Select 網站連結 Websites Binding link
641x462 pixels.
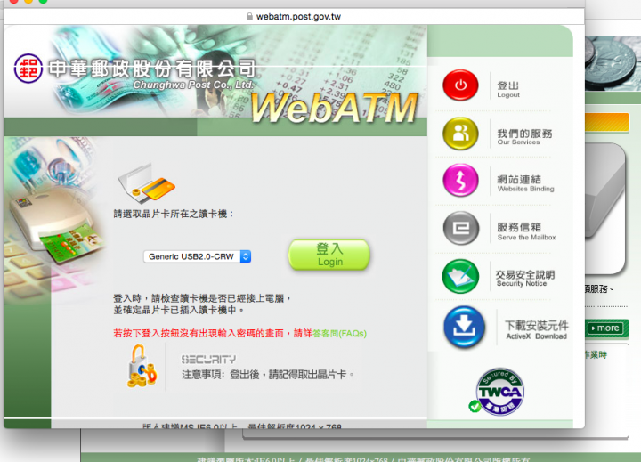click(526, 183)
